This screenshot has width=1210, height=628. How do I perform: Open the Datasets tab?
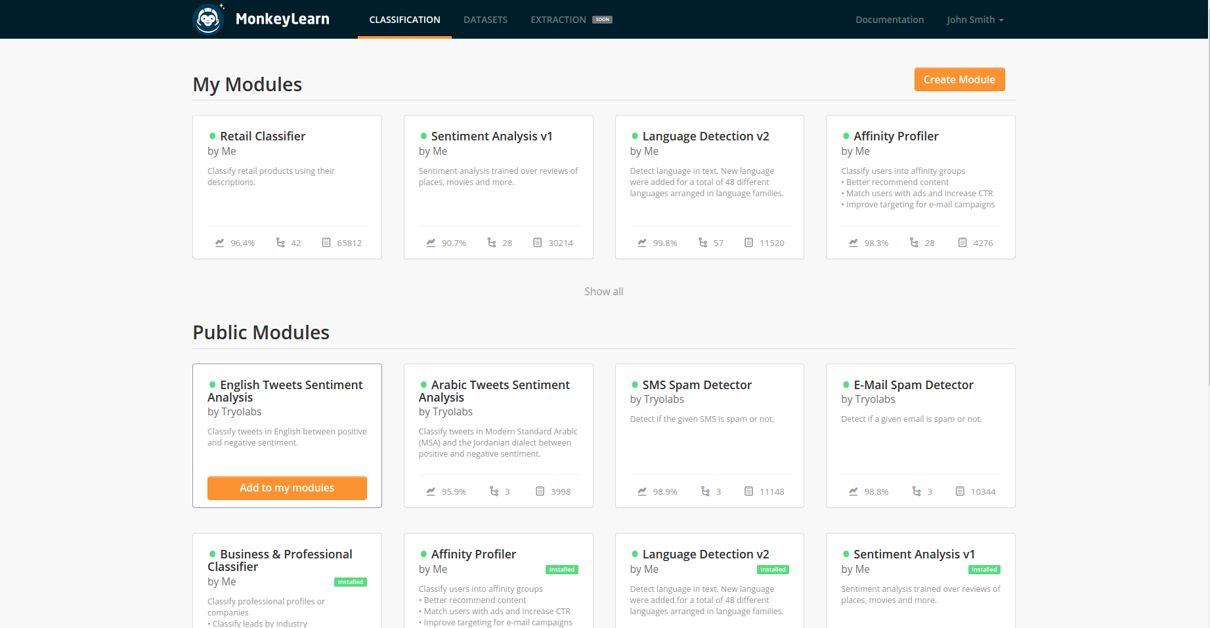click(x=485, y=20)
